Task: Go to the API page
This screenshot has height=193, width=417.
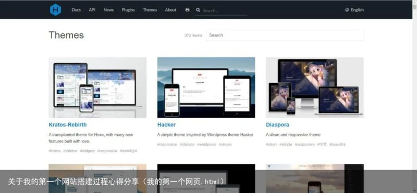Action: coord(92,10)
